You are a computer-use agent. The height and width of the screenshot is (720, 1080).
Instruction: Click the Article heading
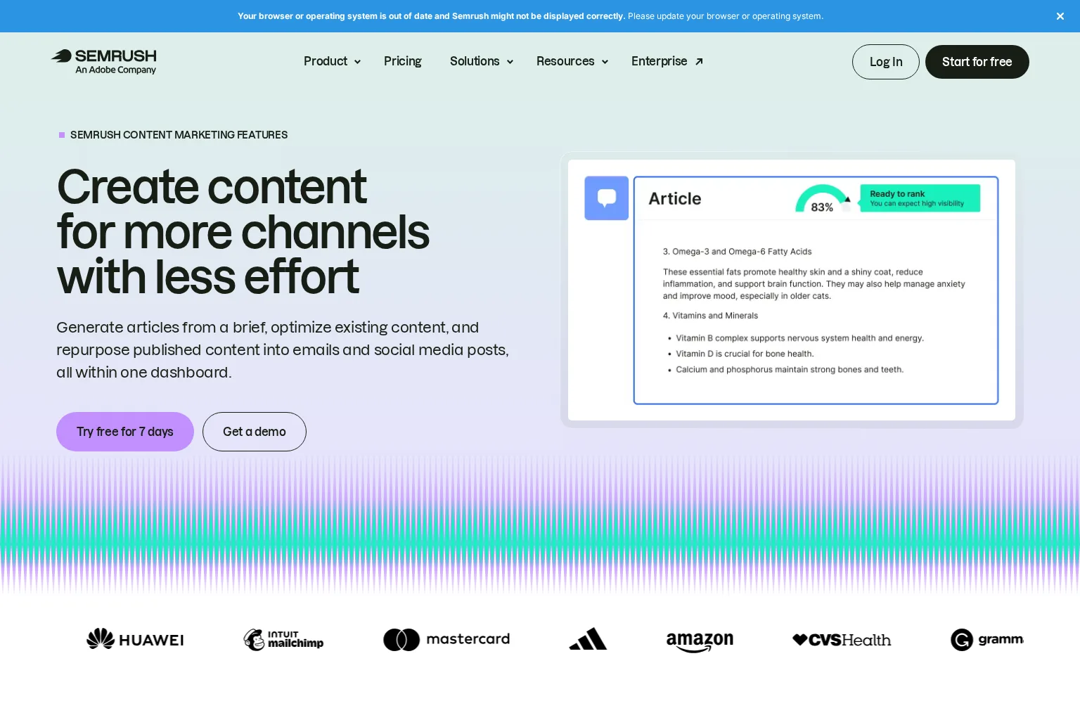pyautogui.click(x=675, y=199)
